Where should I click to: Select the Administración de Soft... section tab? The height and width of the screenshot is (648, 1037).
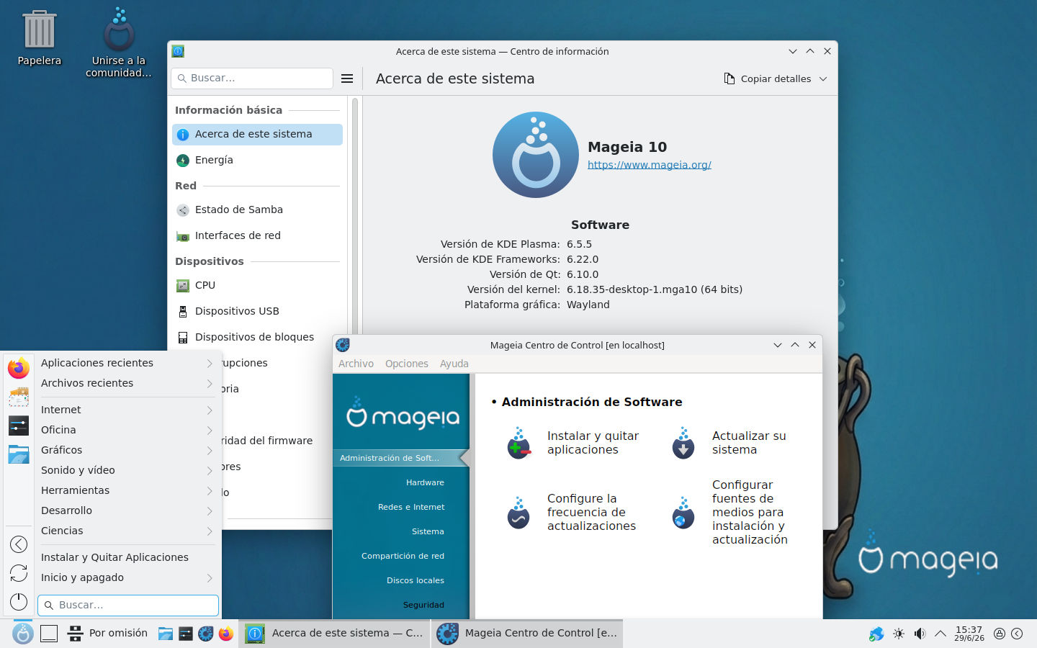click(400, 458)
